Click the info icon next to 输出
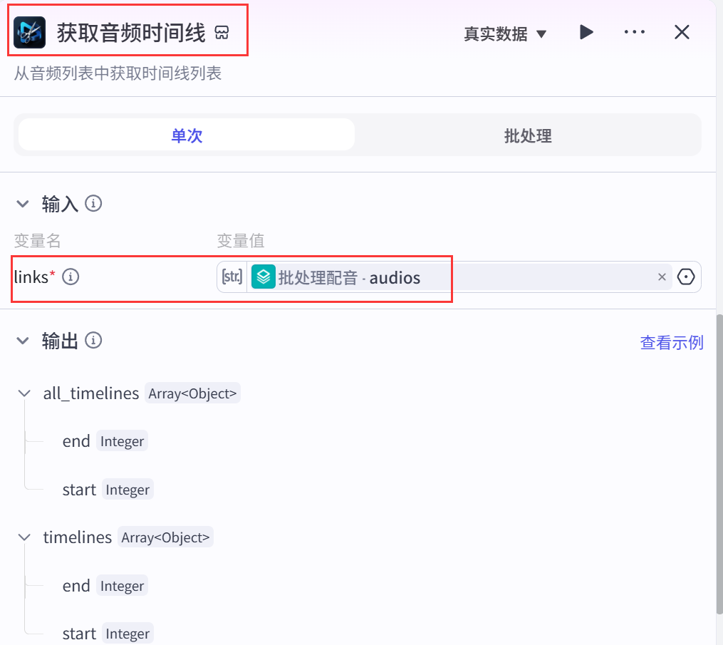723x645 pixels. [x=93, y=341]
